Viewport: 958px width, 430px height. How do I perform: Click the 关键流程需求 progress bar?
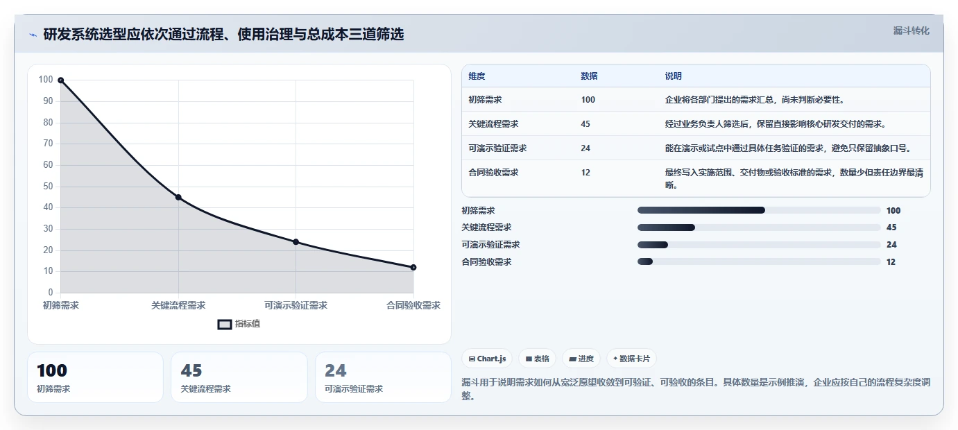coord(759,227)
